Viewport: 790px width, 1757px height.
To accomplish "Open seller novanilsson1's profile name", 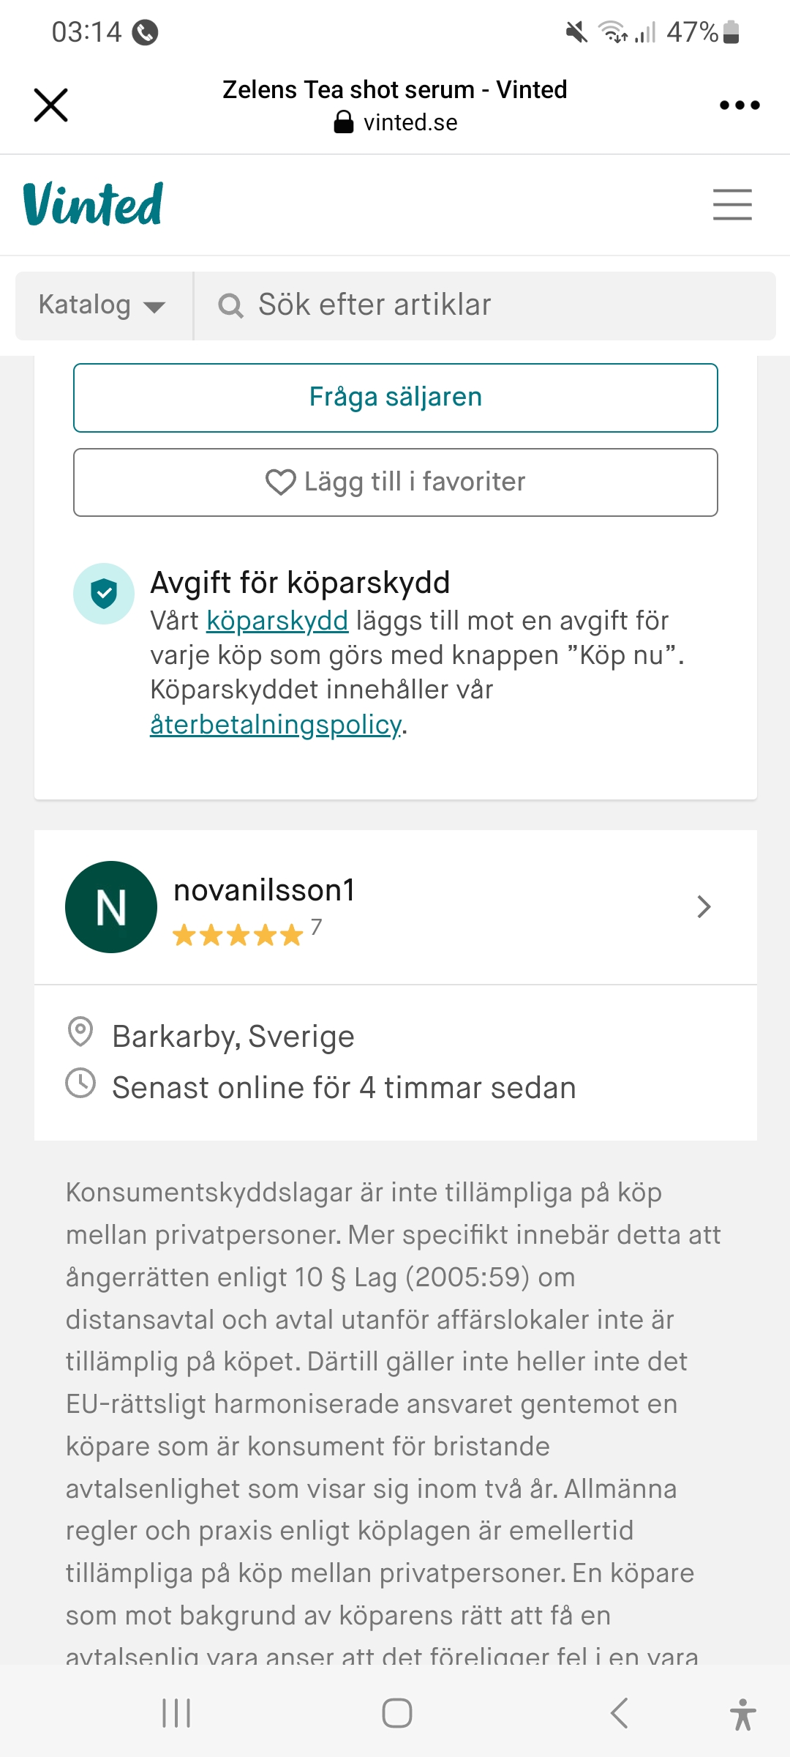I will (x=264, y=890).
